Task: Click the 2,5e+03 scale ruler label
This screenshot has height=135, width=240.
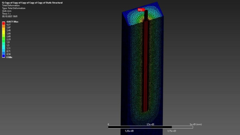Action: pos(150,124)
